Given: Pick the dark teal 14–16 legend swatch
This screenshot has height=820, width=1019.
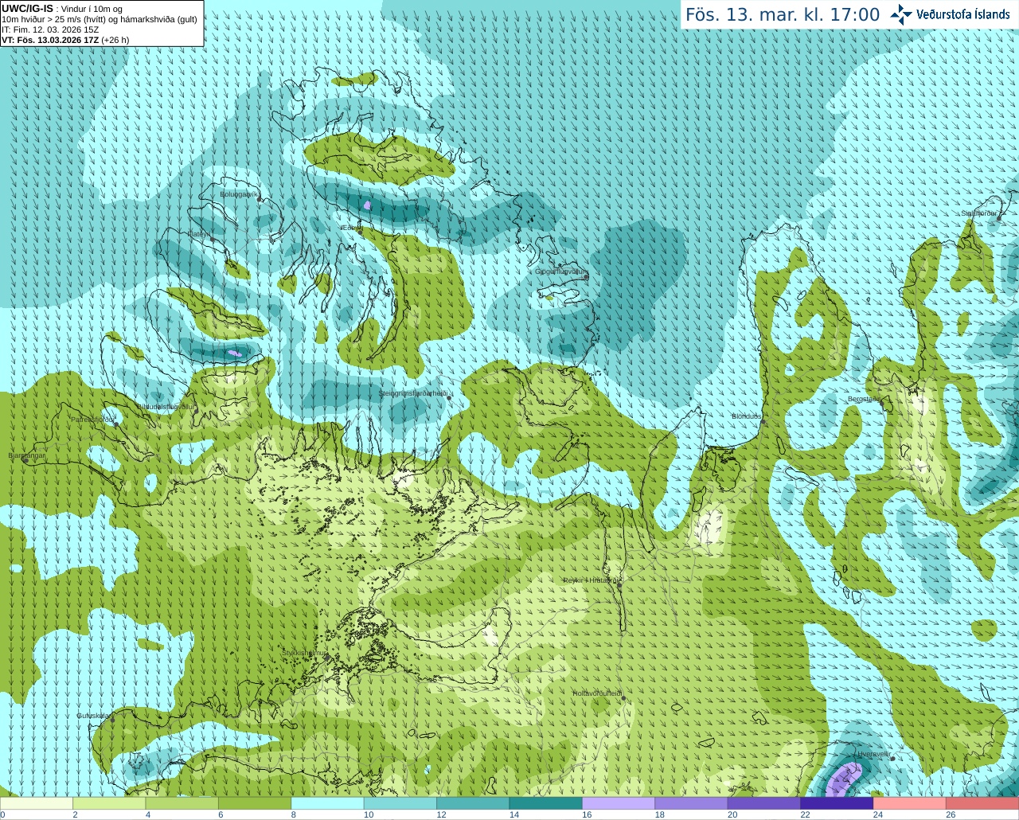Looking at the screenshot, I should coord(546,803).
